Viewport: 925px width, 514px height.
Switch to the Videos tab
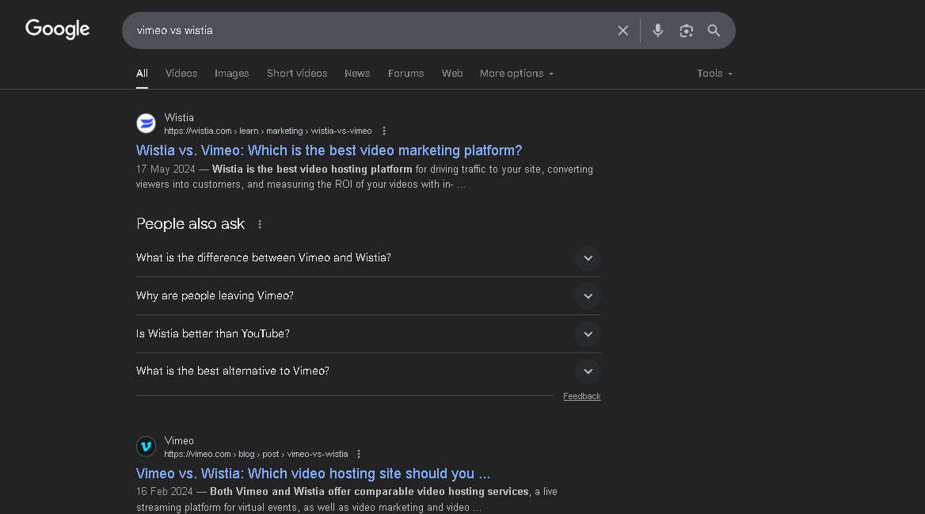pos(181,74)
